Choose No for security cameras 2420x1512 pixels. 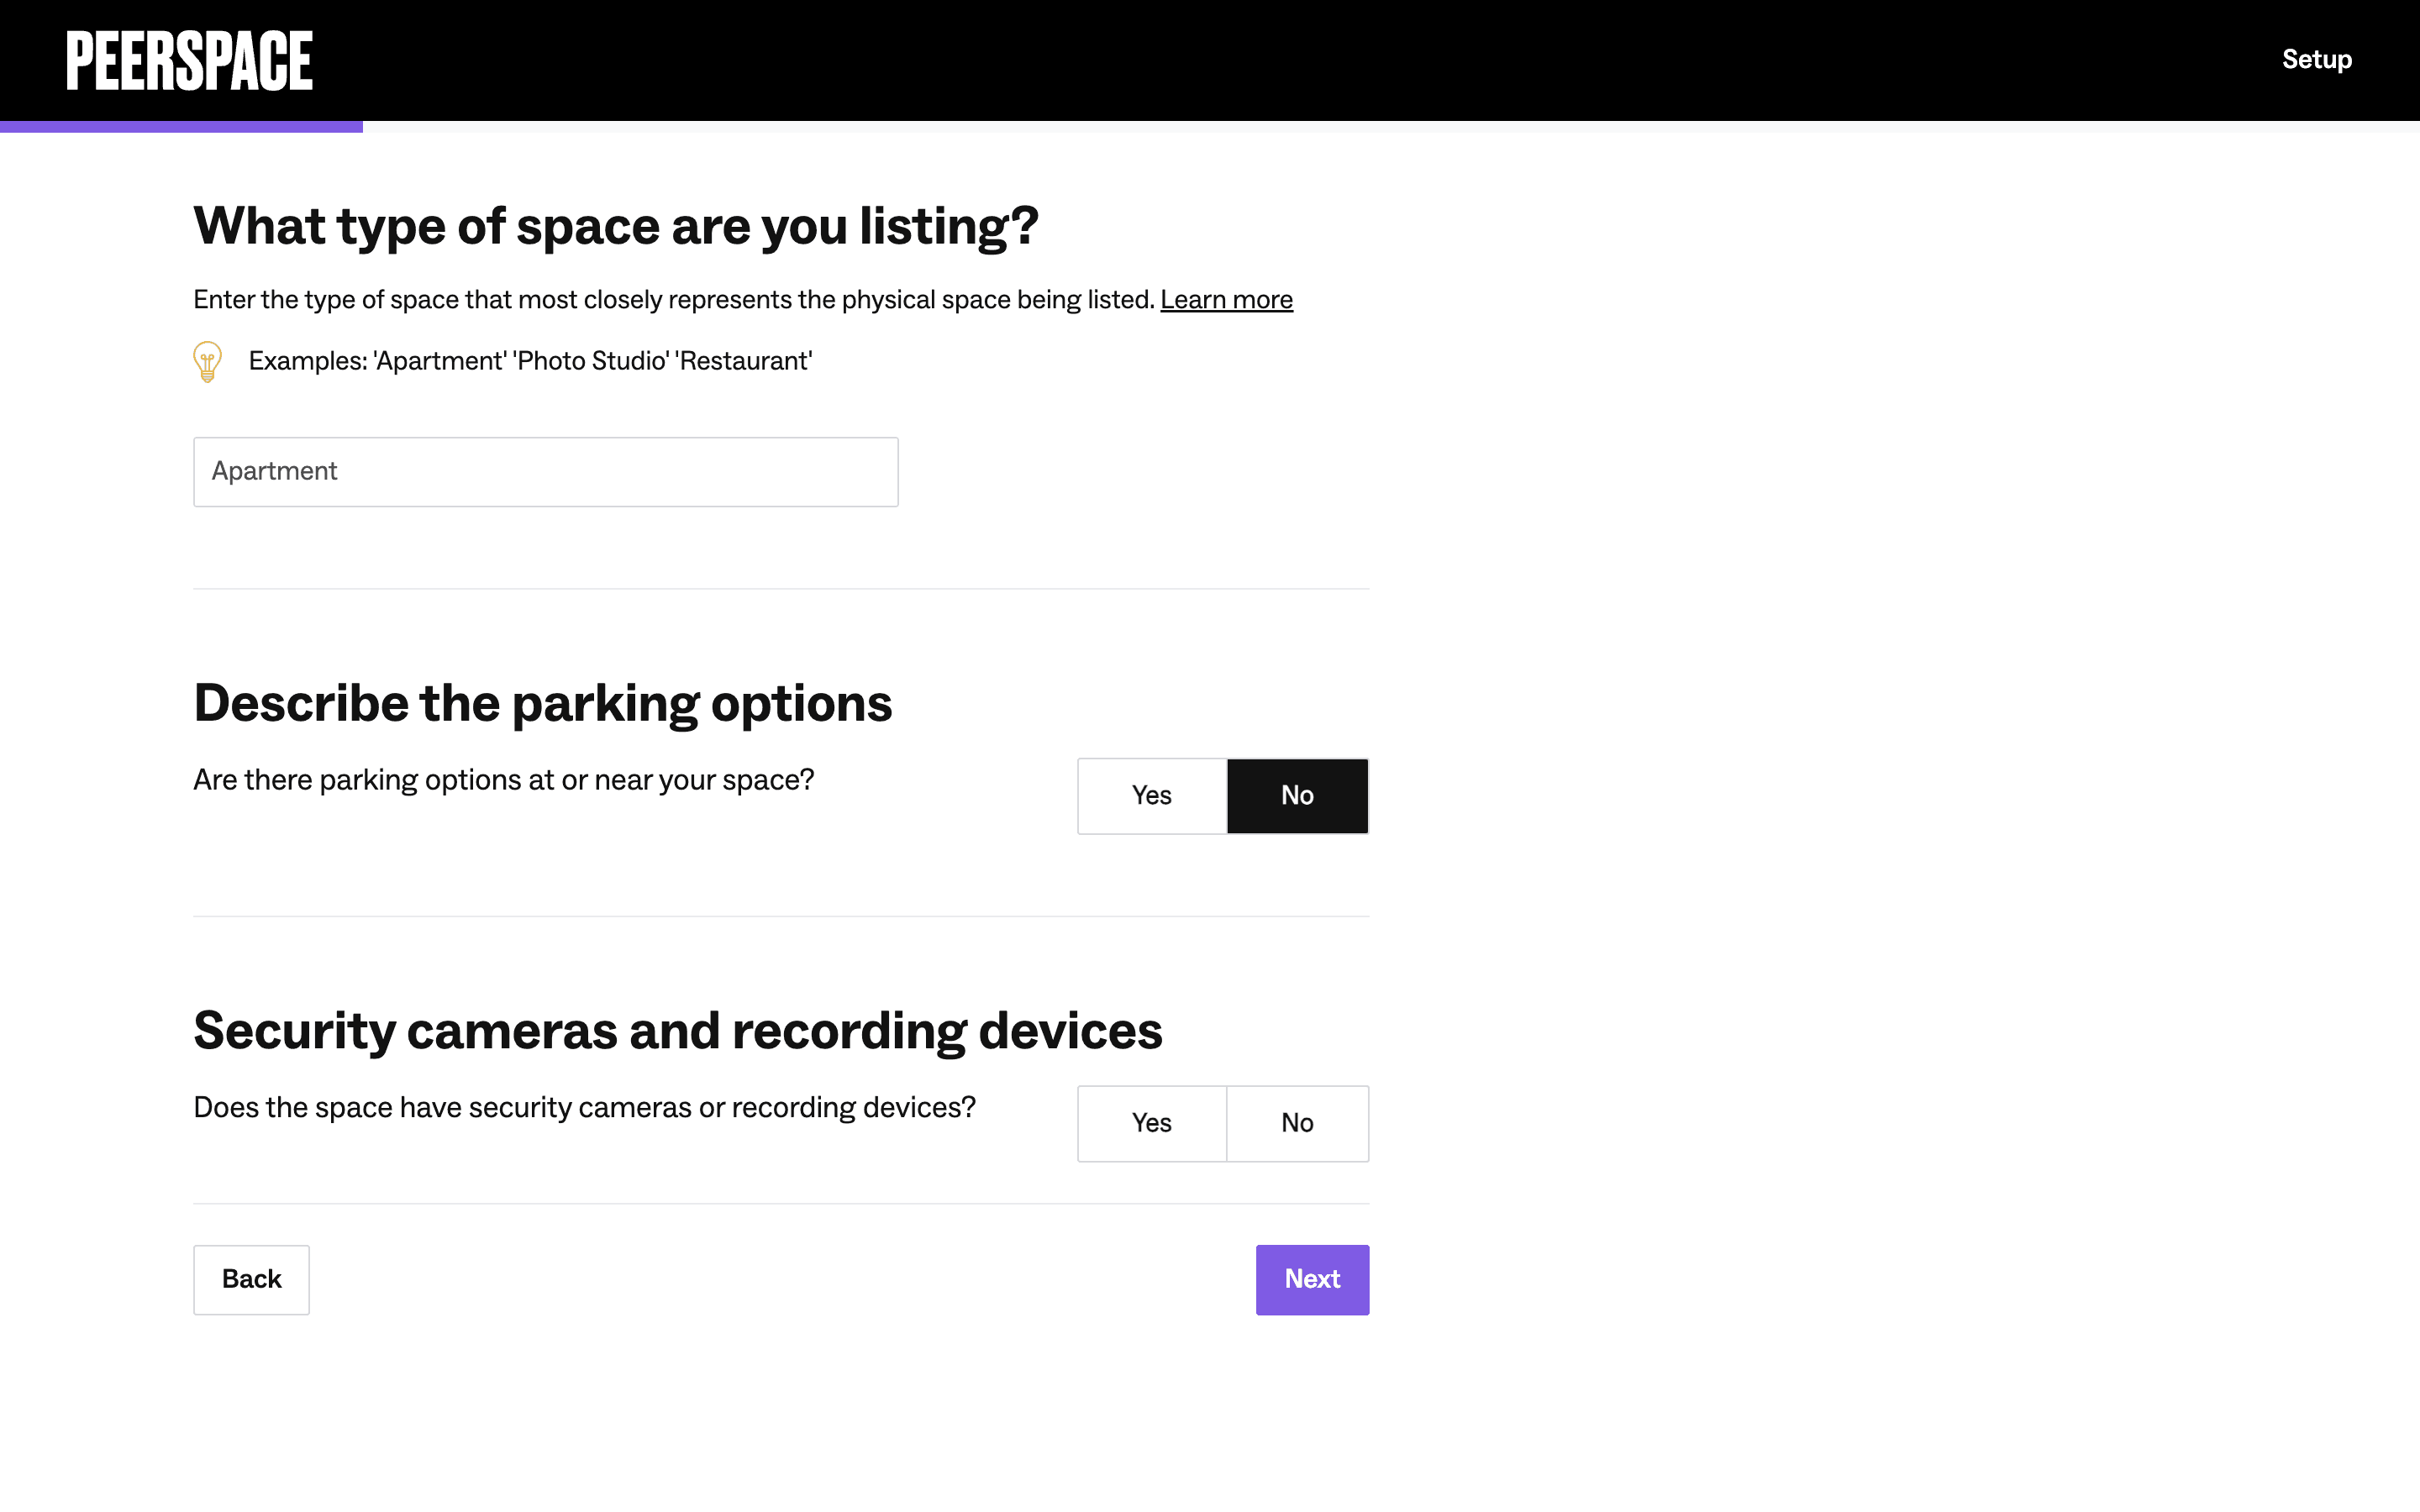1297,1123
